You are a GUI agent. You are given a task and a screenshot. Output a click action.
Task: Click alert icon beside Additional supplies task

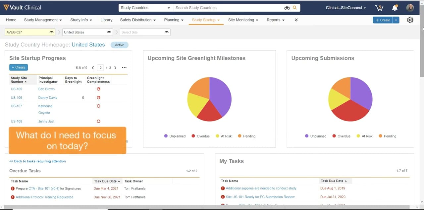[223, 188]
